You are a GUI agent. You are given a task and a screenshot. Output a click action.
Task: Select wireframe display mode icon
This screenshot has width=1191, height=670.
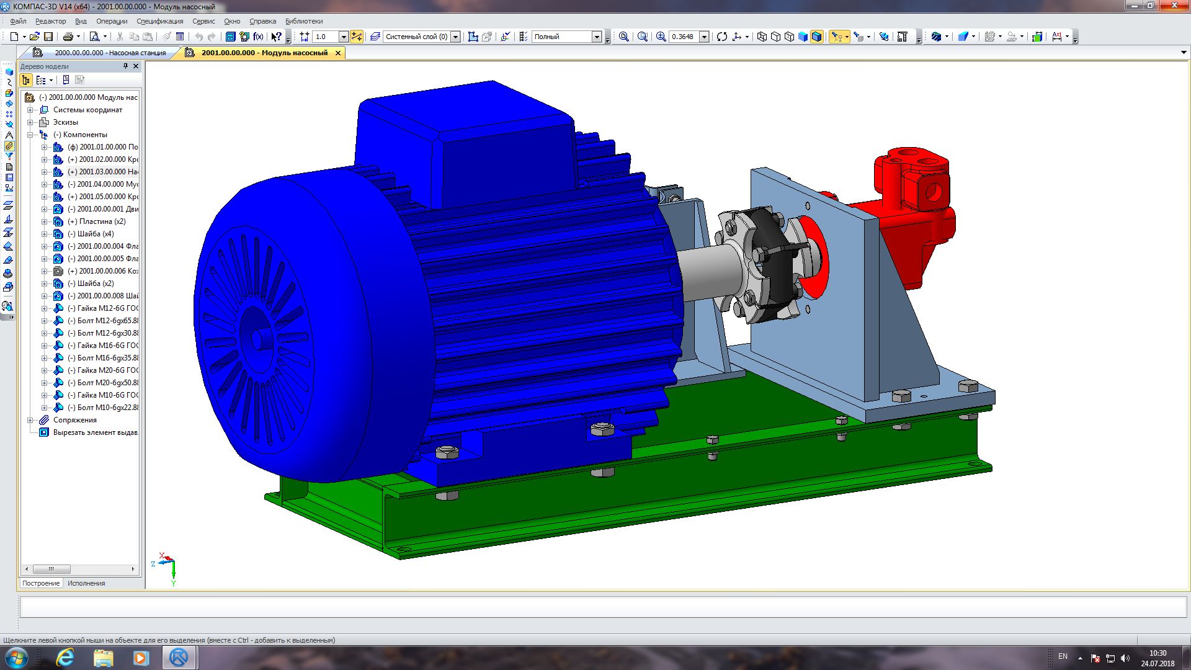click(762, 37)
